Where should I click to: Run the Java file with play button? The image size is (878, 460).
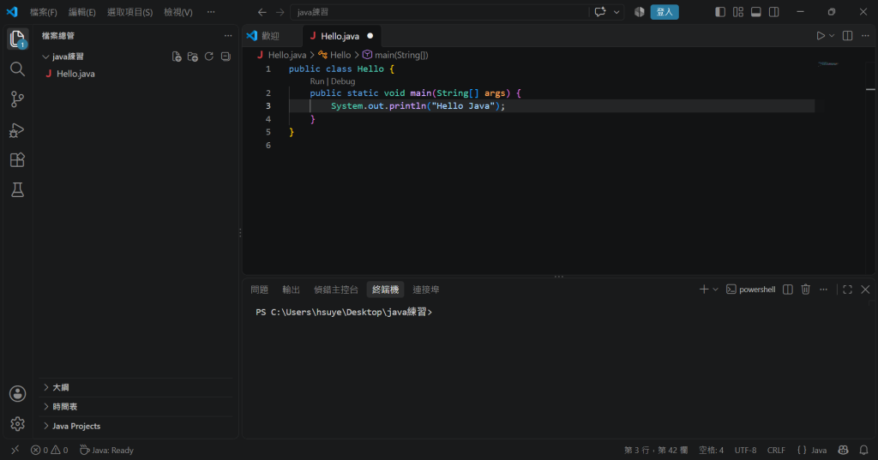[x=821, y=36]
